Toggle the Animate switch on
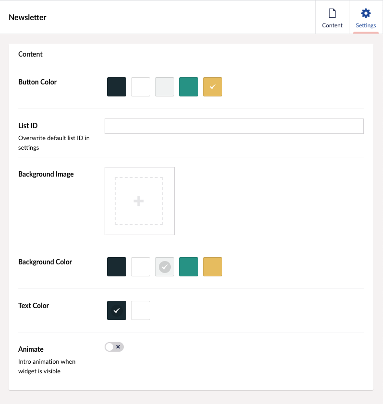 click(114, 347)
